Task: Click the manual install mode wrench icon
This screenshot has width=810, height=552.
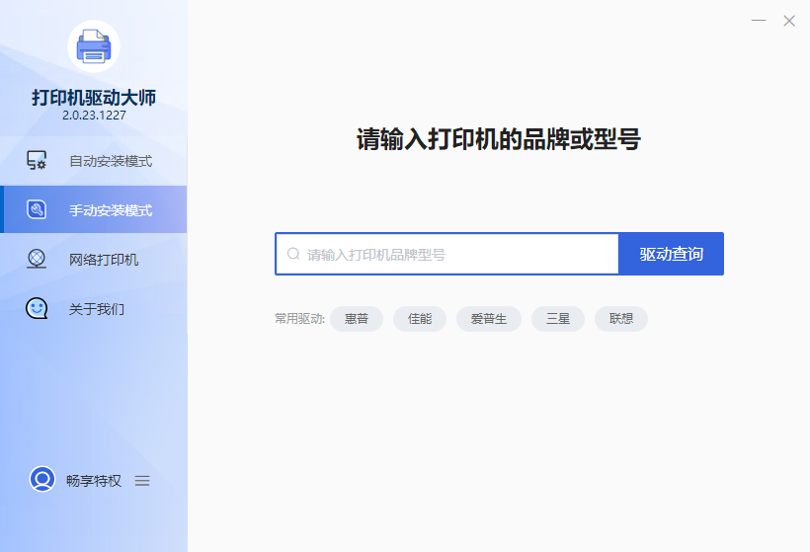Action: click(37, 209)
